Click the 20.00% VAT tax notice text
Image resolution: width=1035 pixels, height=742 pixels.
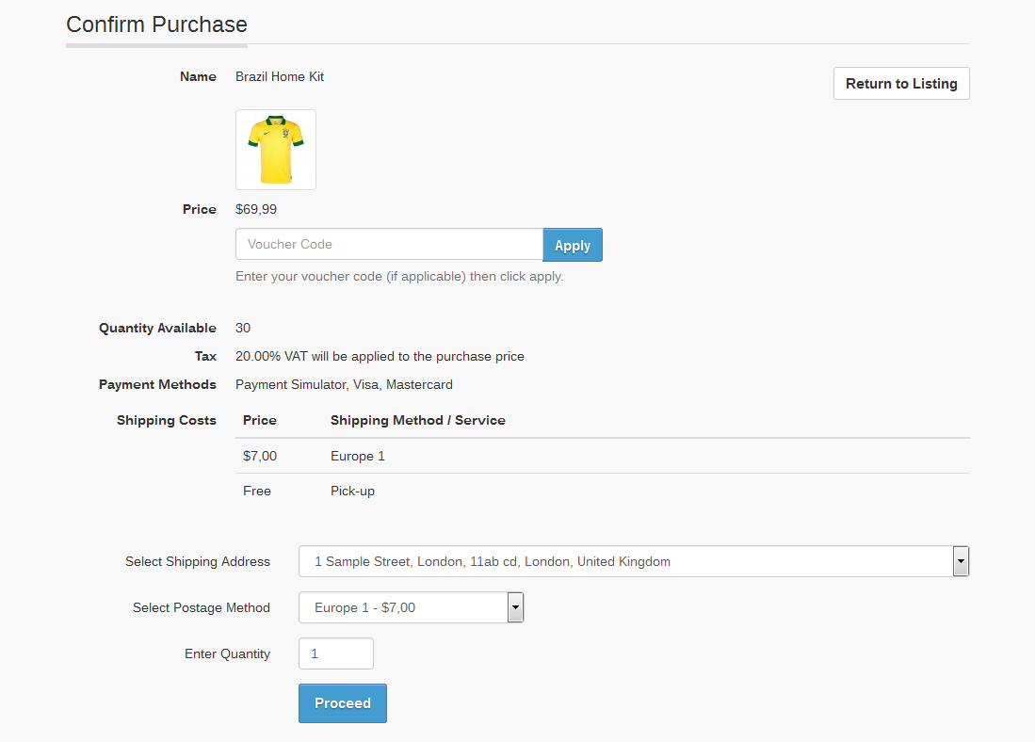point(380,356)
